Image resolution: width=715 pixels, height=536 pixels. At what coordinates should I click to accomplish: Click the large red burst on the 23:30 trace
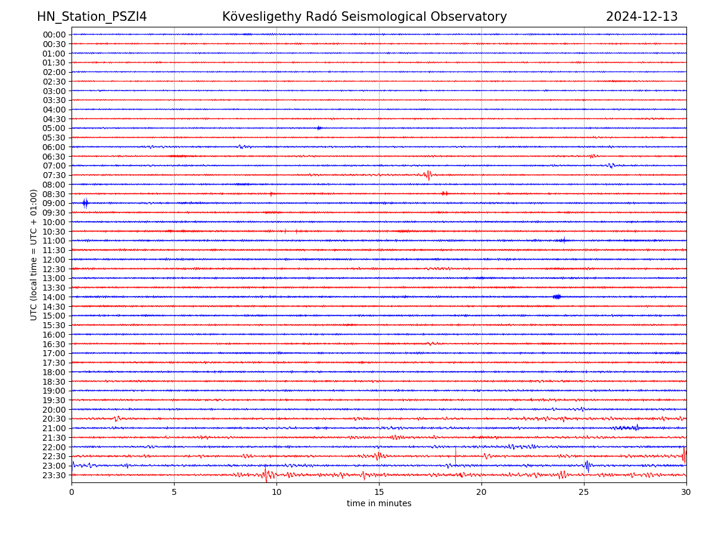point(266,475)
